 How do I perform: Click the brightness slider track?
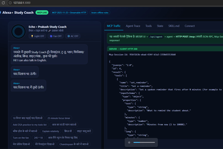click(144, 142)
